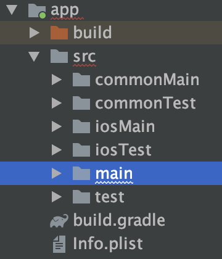This screenshot has width=222, height=259.
Task: Expand the test folder arrow
Action: [57, 197]
